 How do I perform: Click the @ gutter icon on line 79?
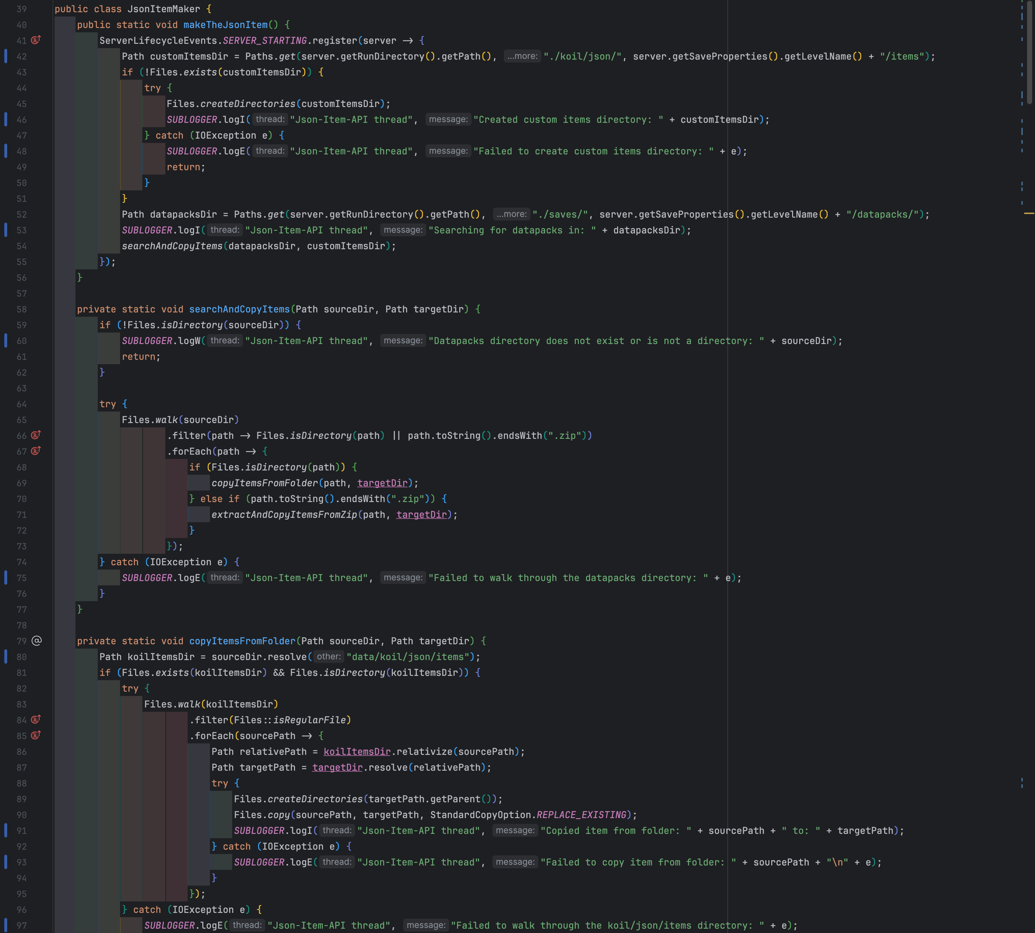click(x=36, y=641)
